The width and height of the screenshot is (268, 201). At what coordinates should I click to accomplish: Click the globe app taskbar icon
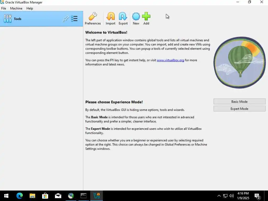pos(71,196)
